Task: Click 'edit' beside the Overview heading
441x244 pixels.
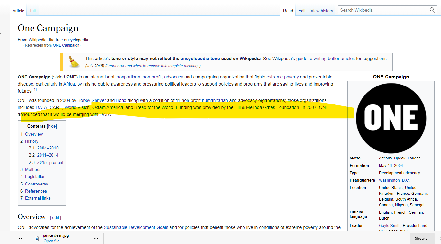Action: point(56,218)
